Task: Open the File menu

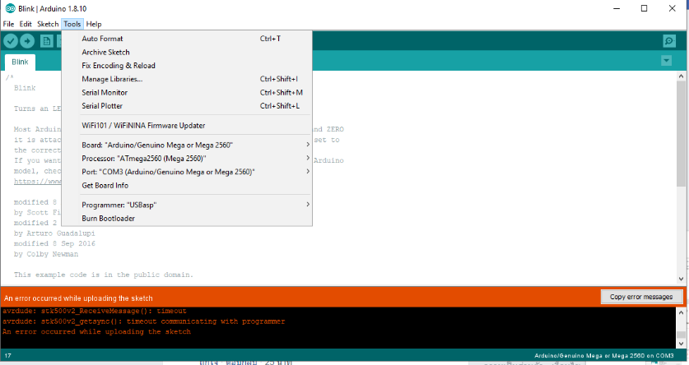Action: (8, 24)
